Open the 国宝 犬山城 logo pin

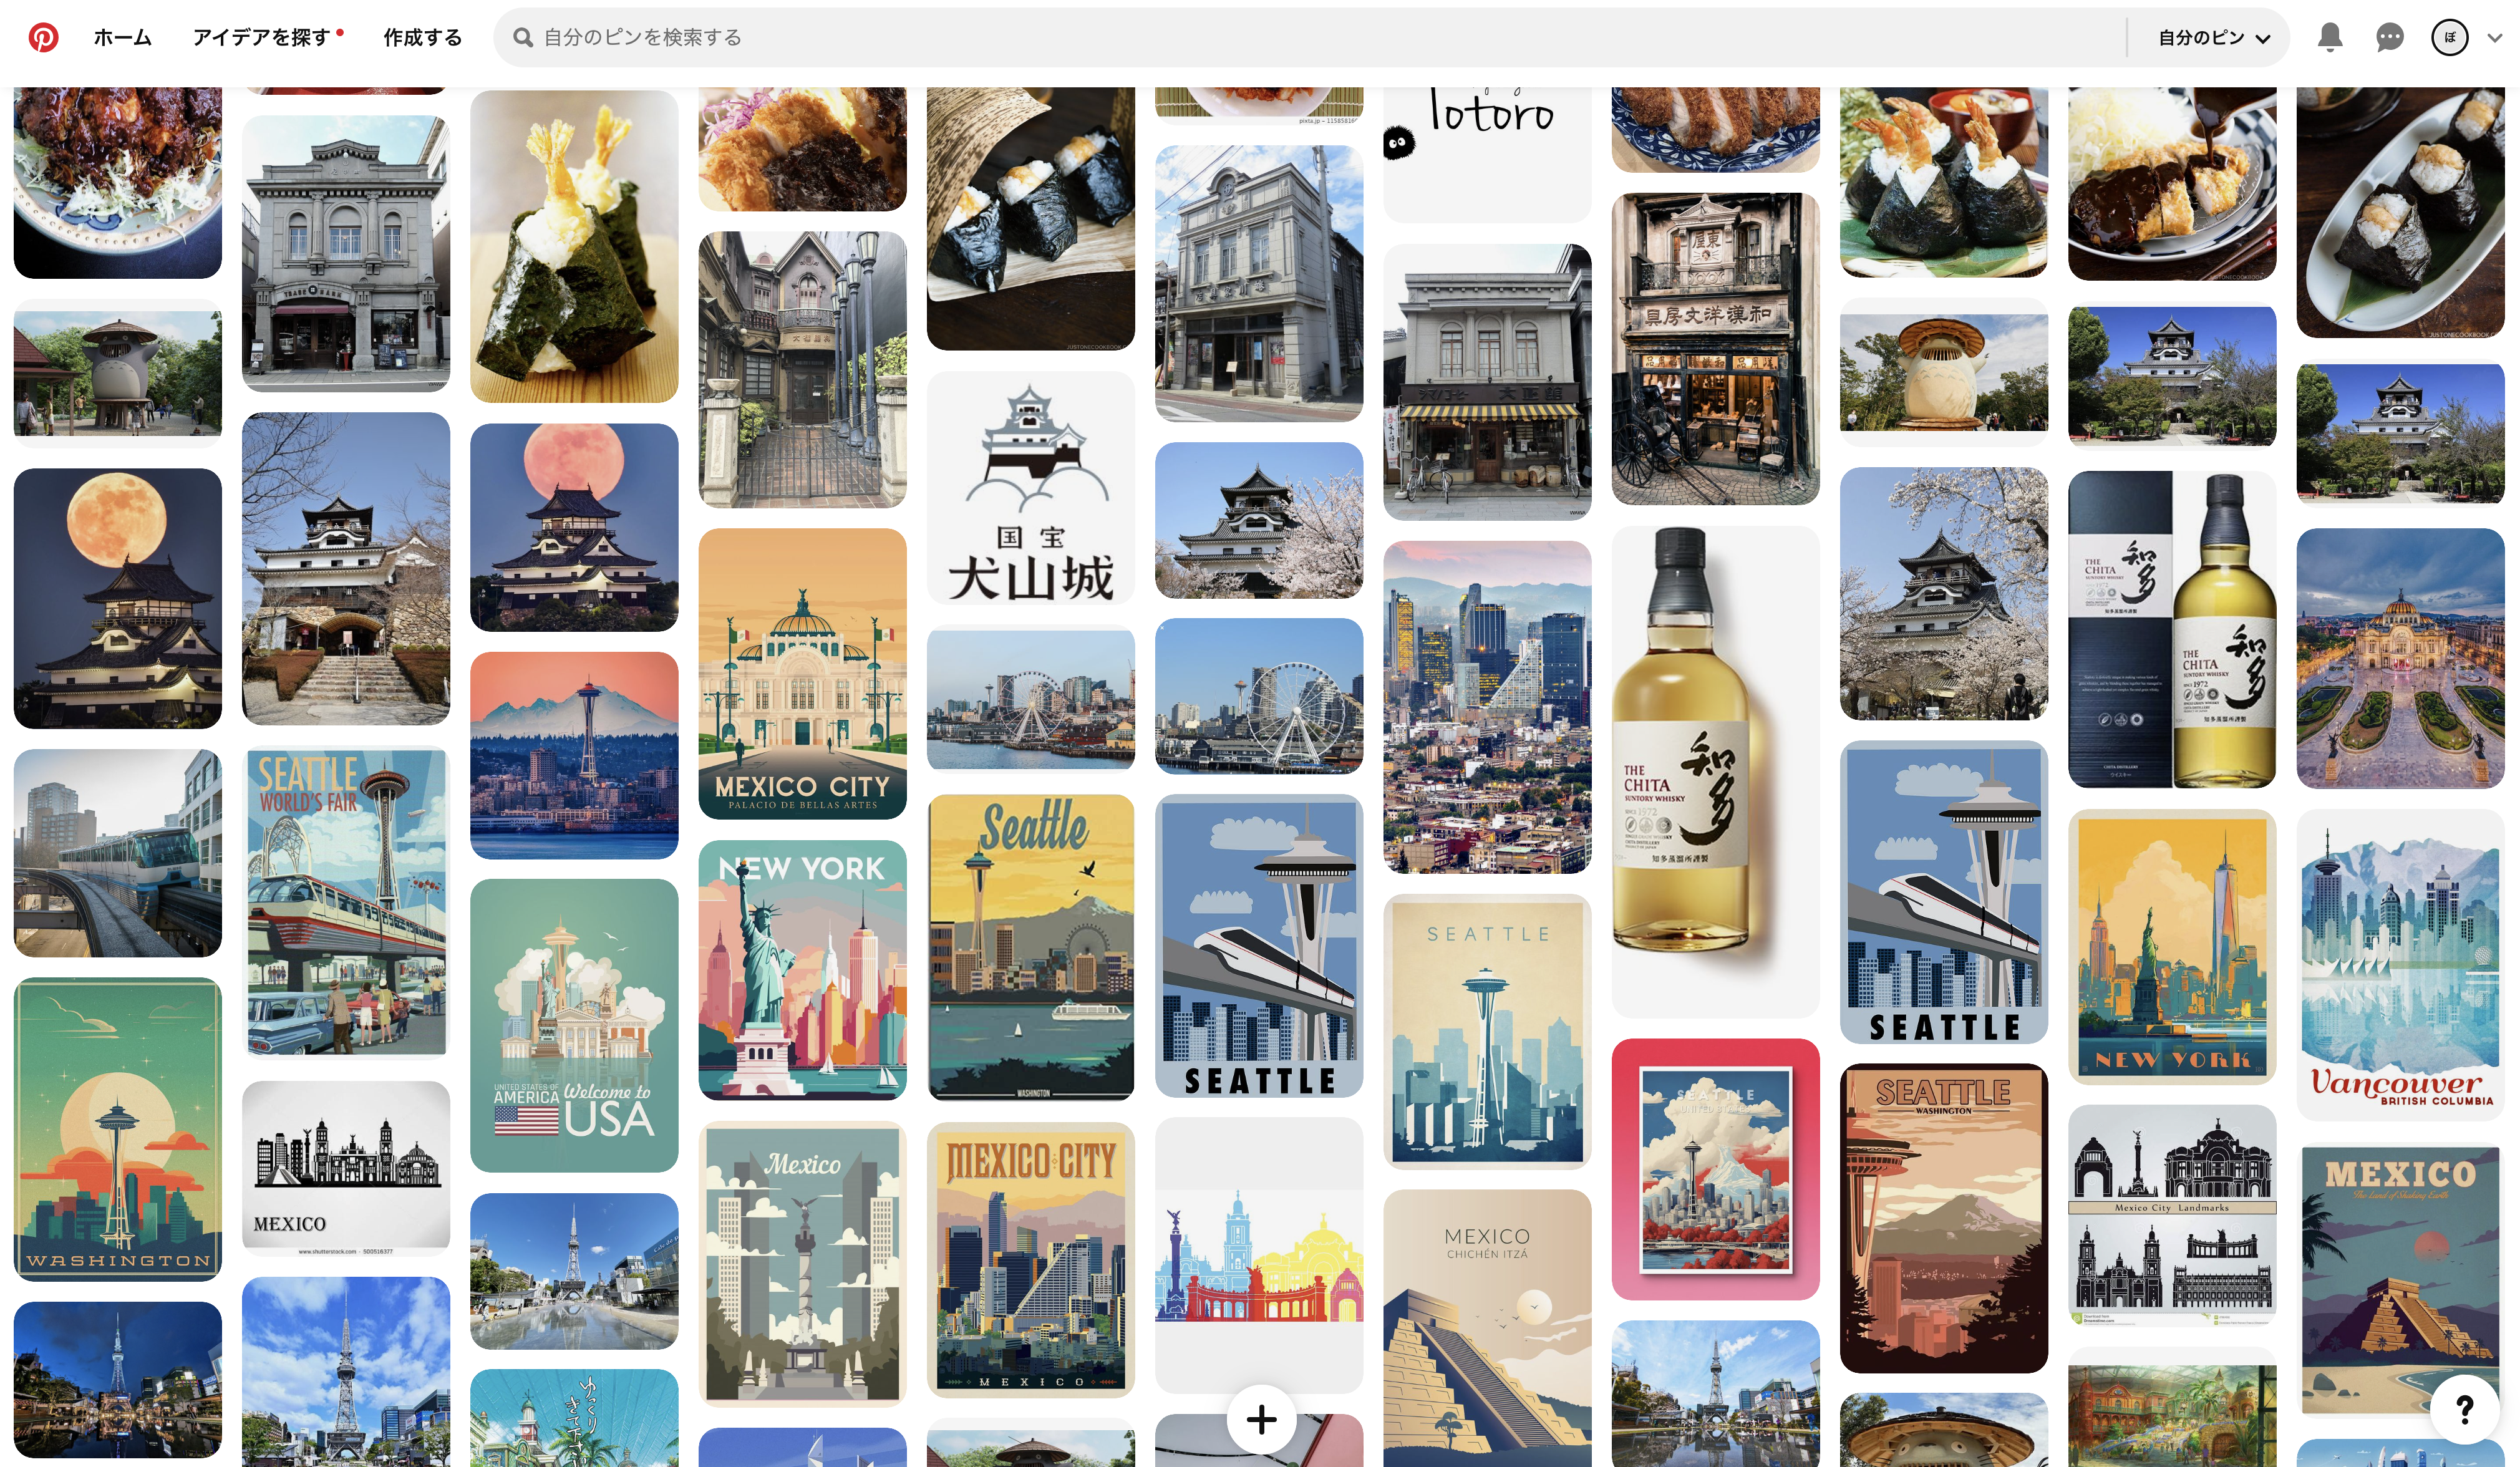click(x=1030, y=488)
